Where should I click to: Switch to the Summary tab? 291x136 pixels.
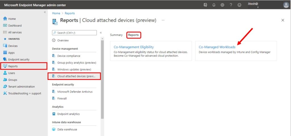coord(116,35)
